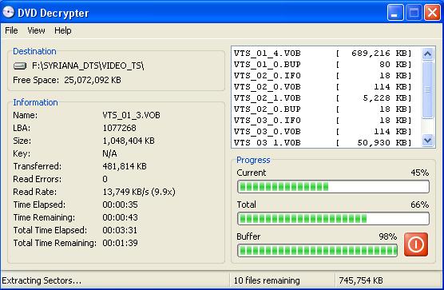Close the DVD Decrypter window
This screenshot has height=290, width=444.
pos(432,13)
